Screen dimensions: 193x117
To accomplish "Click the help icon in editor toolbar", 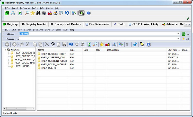I will click(148, 44).
